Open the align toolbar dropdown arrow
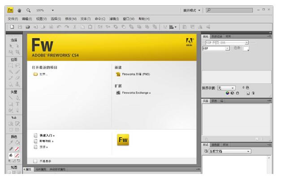The image size is (281, 182). 175,27
